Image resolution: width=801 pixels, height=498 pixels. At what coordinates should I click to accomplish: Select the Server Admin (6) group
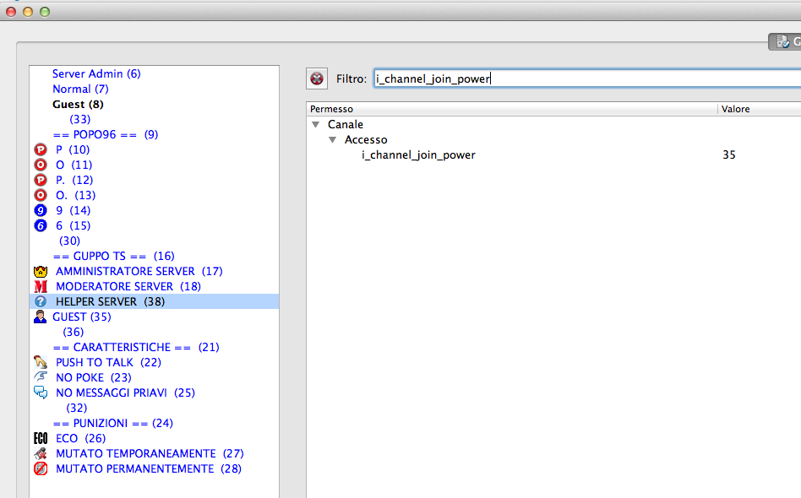click(96, 74)
